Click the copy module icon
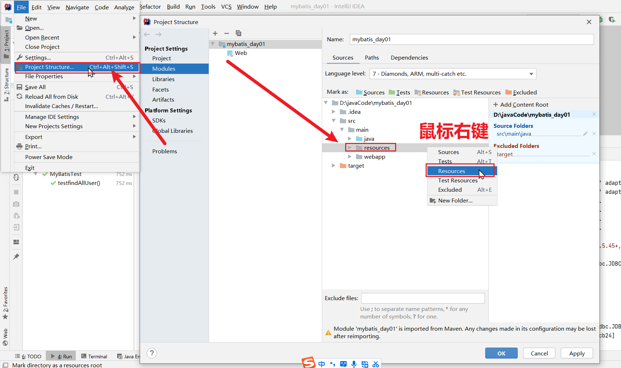 [238, 33]
